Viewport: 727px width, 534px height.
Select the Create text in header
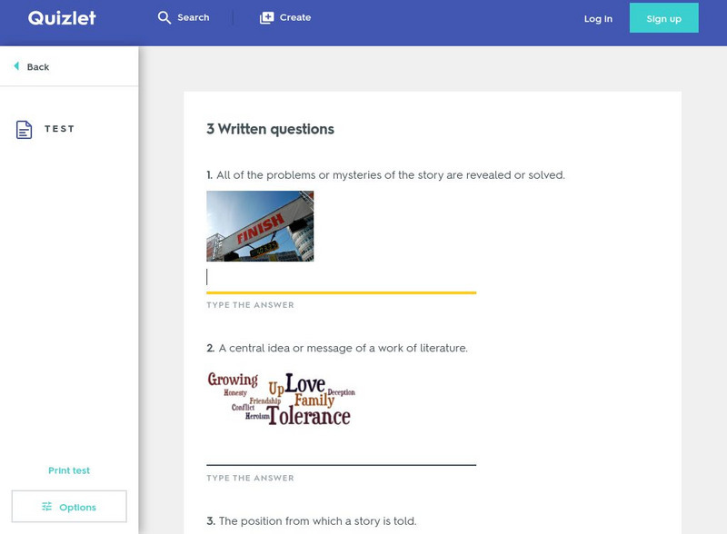(295, 18)
